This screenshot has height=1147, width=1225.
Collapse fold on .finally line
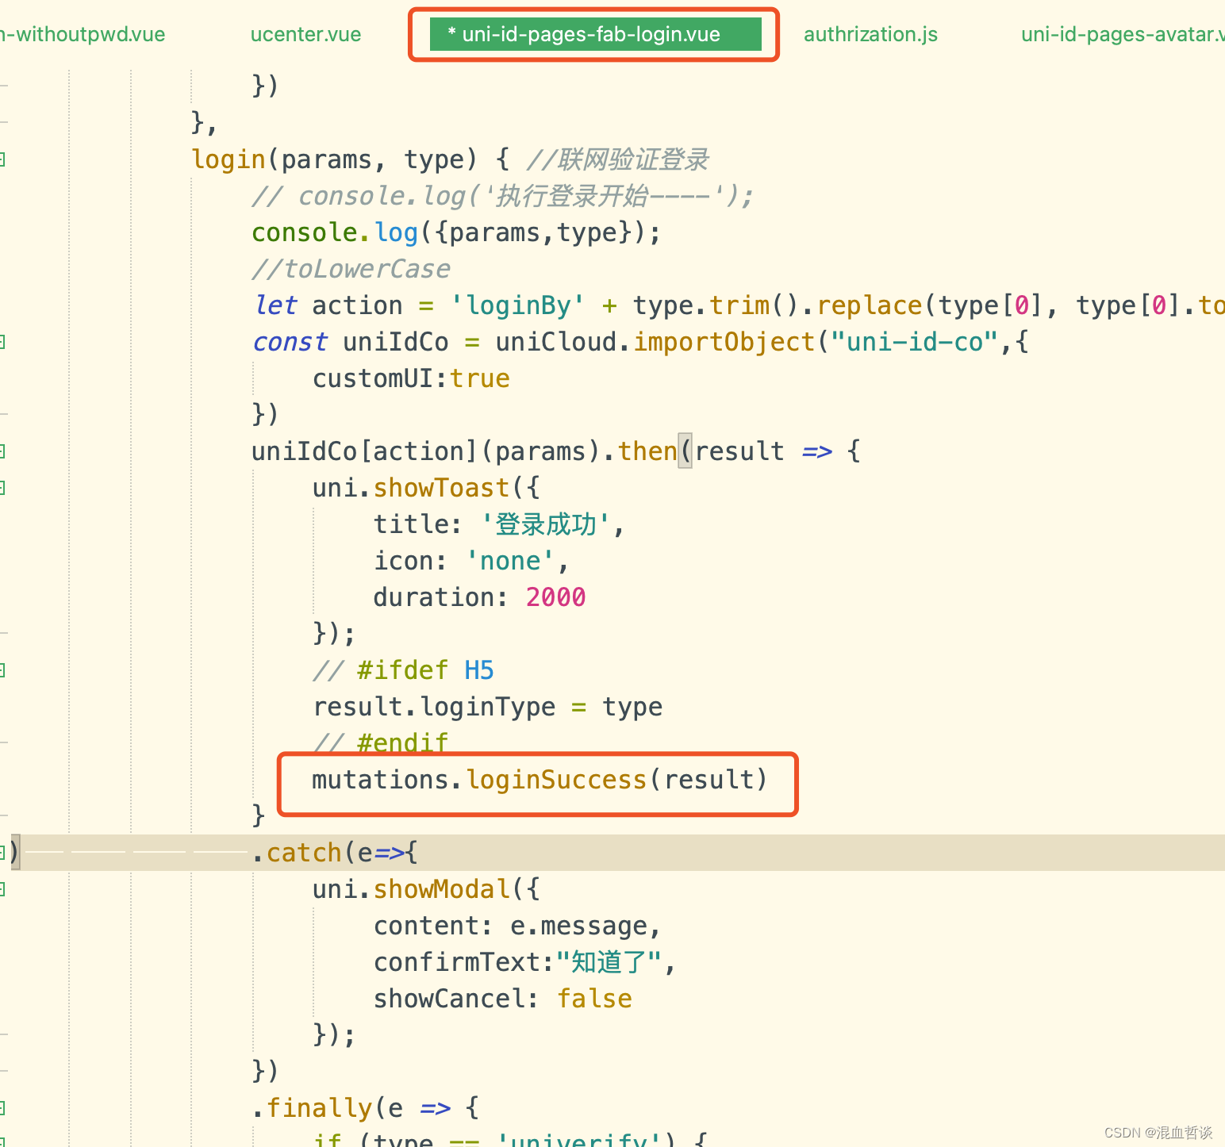coord(2,1108)
